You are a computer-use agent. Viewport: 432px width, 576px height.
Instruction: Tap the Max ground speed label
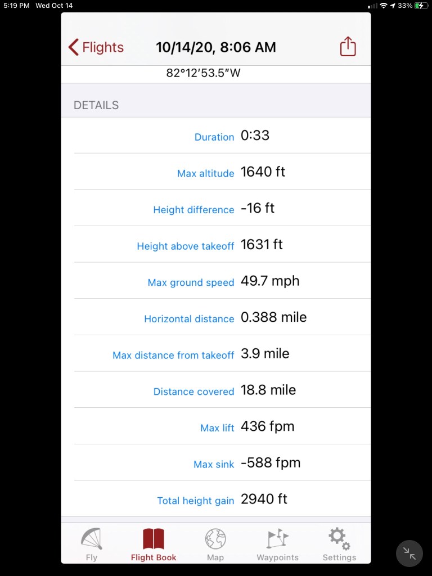(x=191, y=282)
